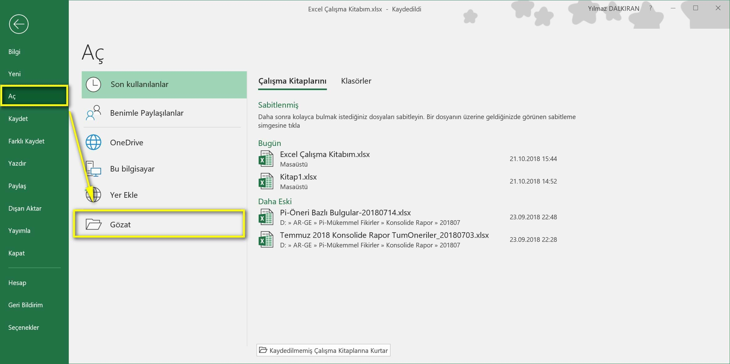Screen dimensions: 730x364
Task: Click Kaydedilmemiş Çalışma Kitaplarına Kurtar button
Action: click(324, 350)
